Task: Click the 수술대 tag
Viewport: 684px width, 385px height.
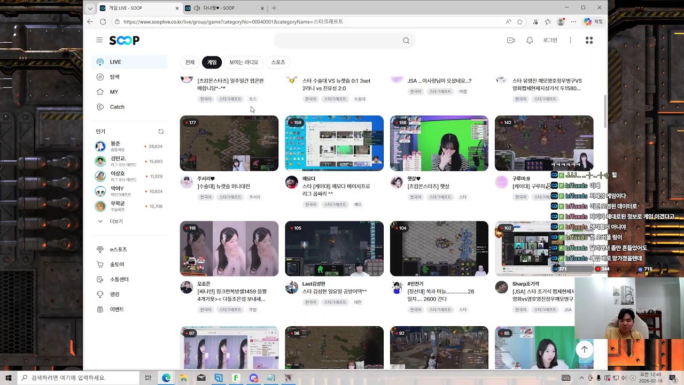Action: tap(360, 99)
